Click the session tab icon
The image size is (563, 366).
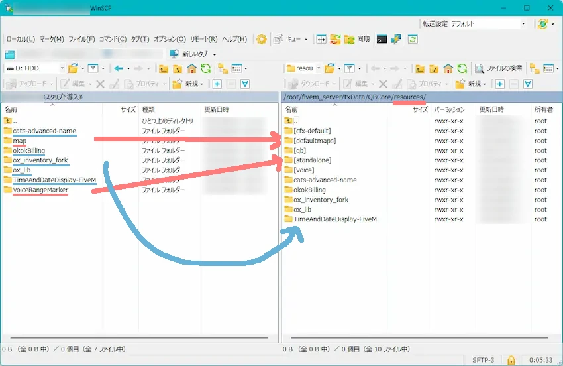(x=10, y=54)
